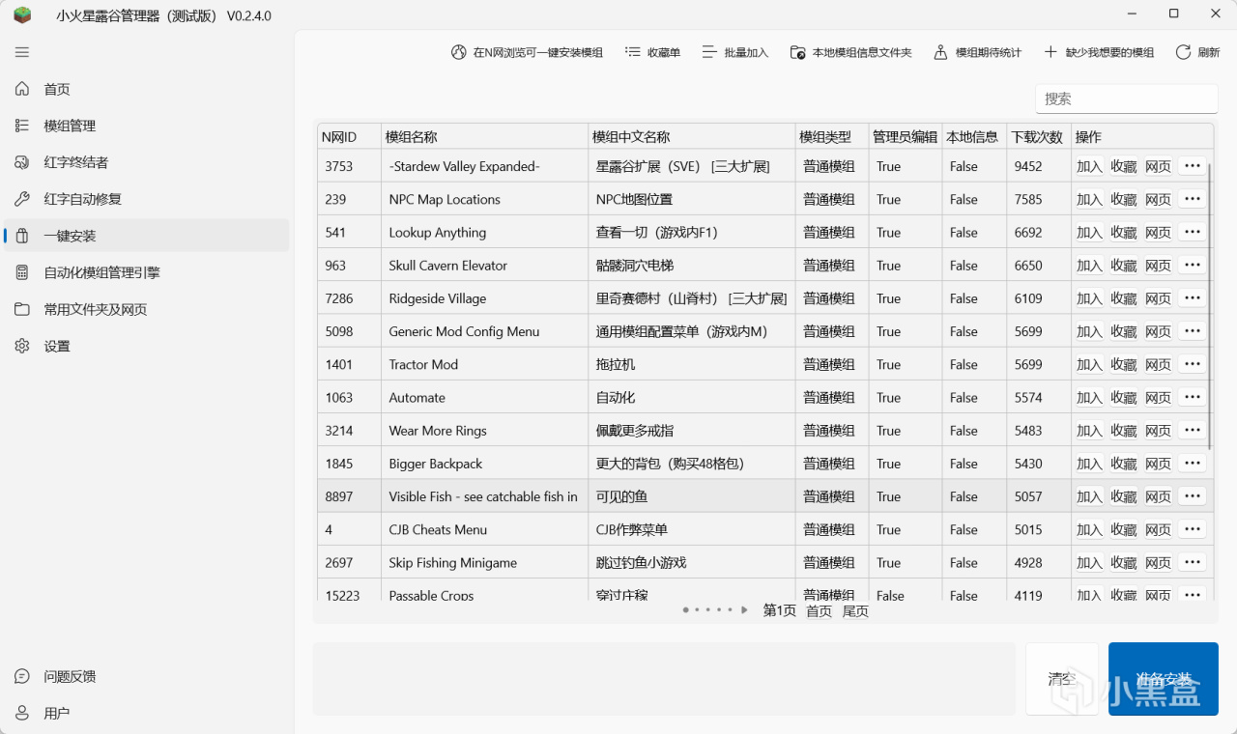
Task: Expand the ellipsis menu for Automate
Action: 1192,397
